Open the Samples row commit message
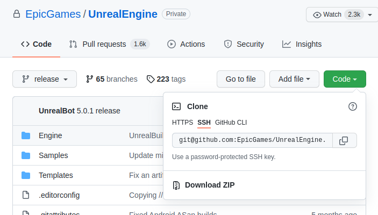The height and width of the screenshot is (215, 378). click(146, 155)
